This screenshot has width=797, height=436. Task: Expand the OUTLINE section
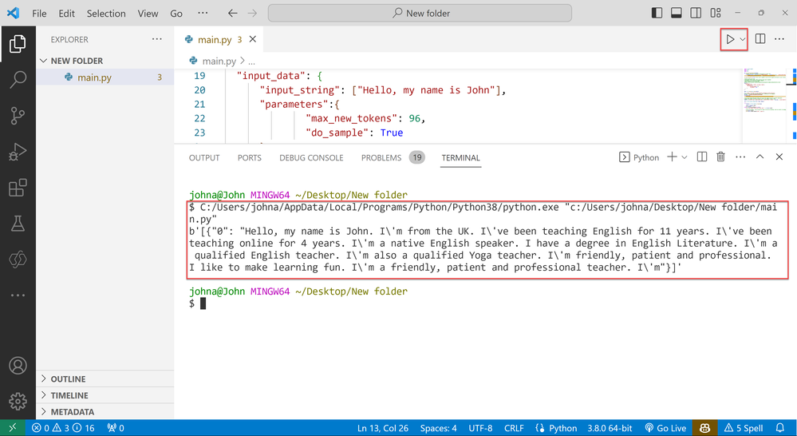click(105, 379)
